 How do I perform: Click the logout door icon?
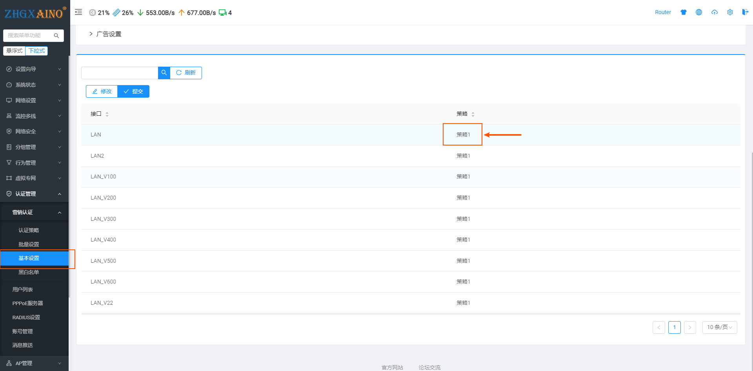[x=745, y=12]
